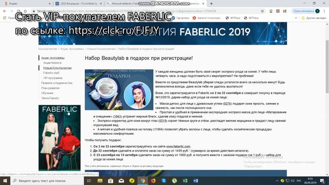Select Faberlic-клуб in sidebar
Viewport: 329px width, 185px height.
tap(51, 73)
